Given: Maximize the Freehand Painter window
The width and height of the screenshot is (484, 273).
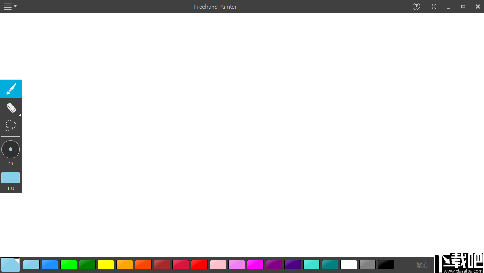Looking at the screenshot, I should pos(463,7).
